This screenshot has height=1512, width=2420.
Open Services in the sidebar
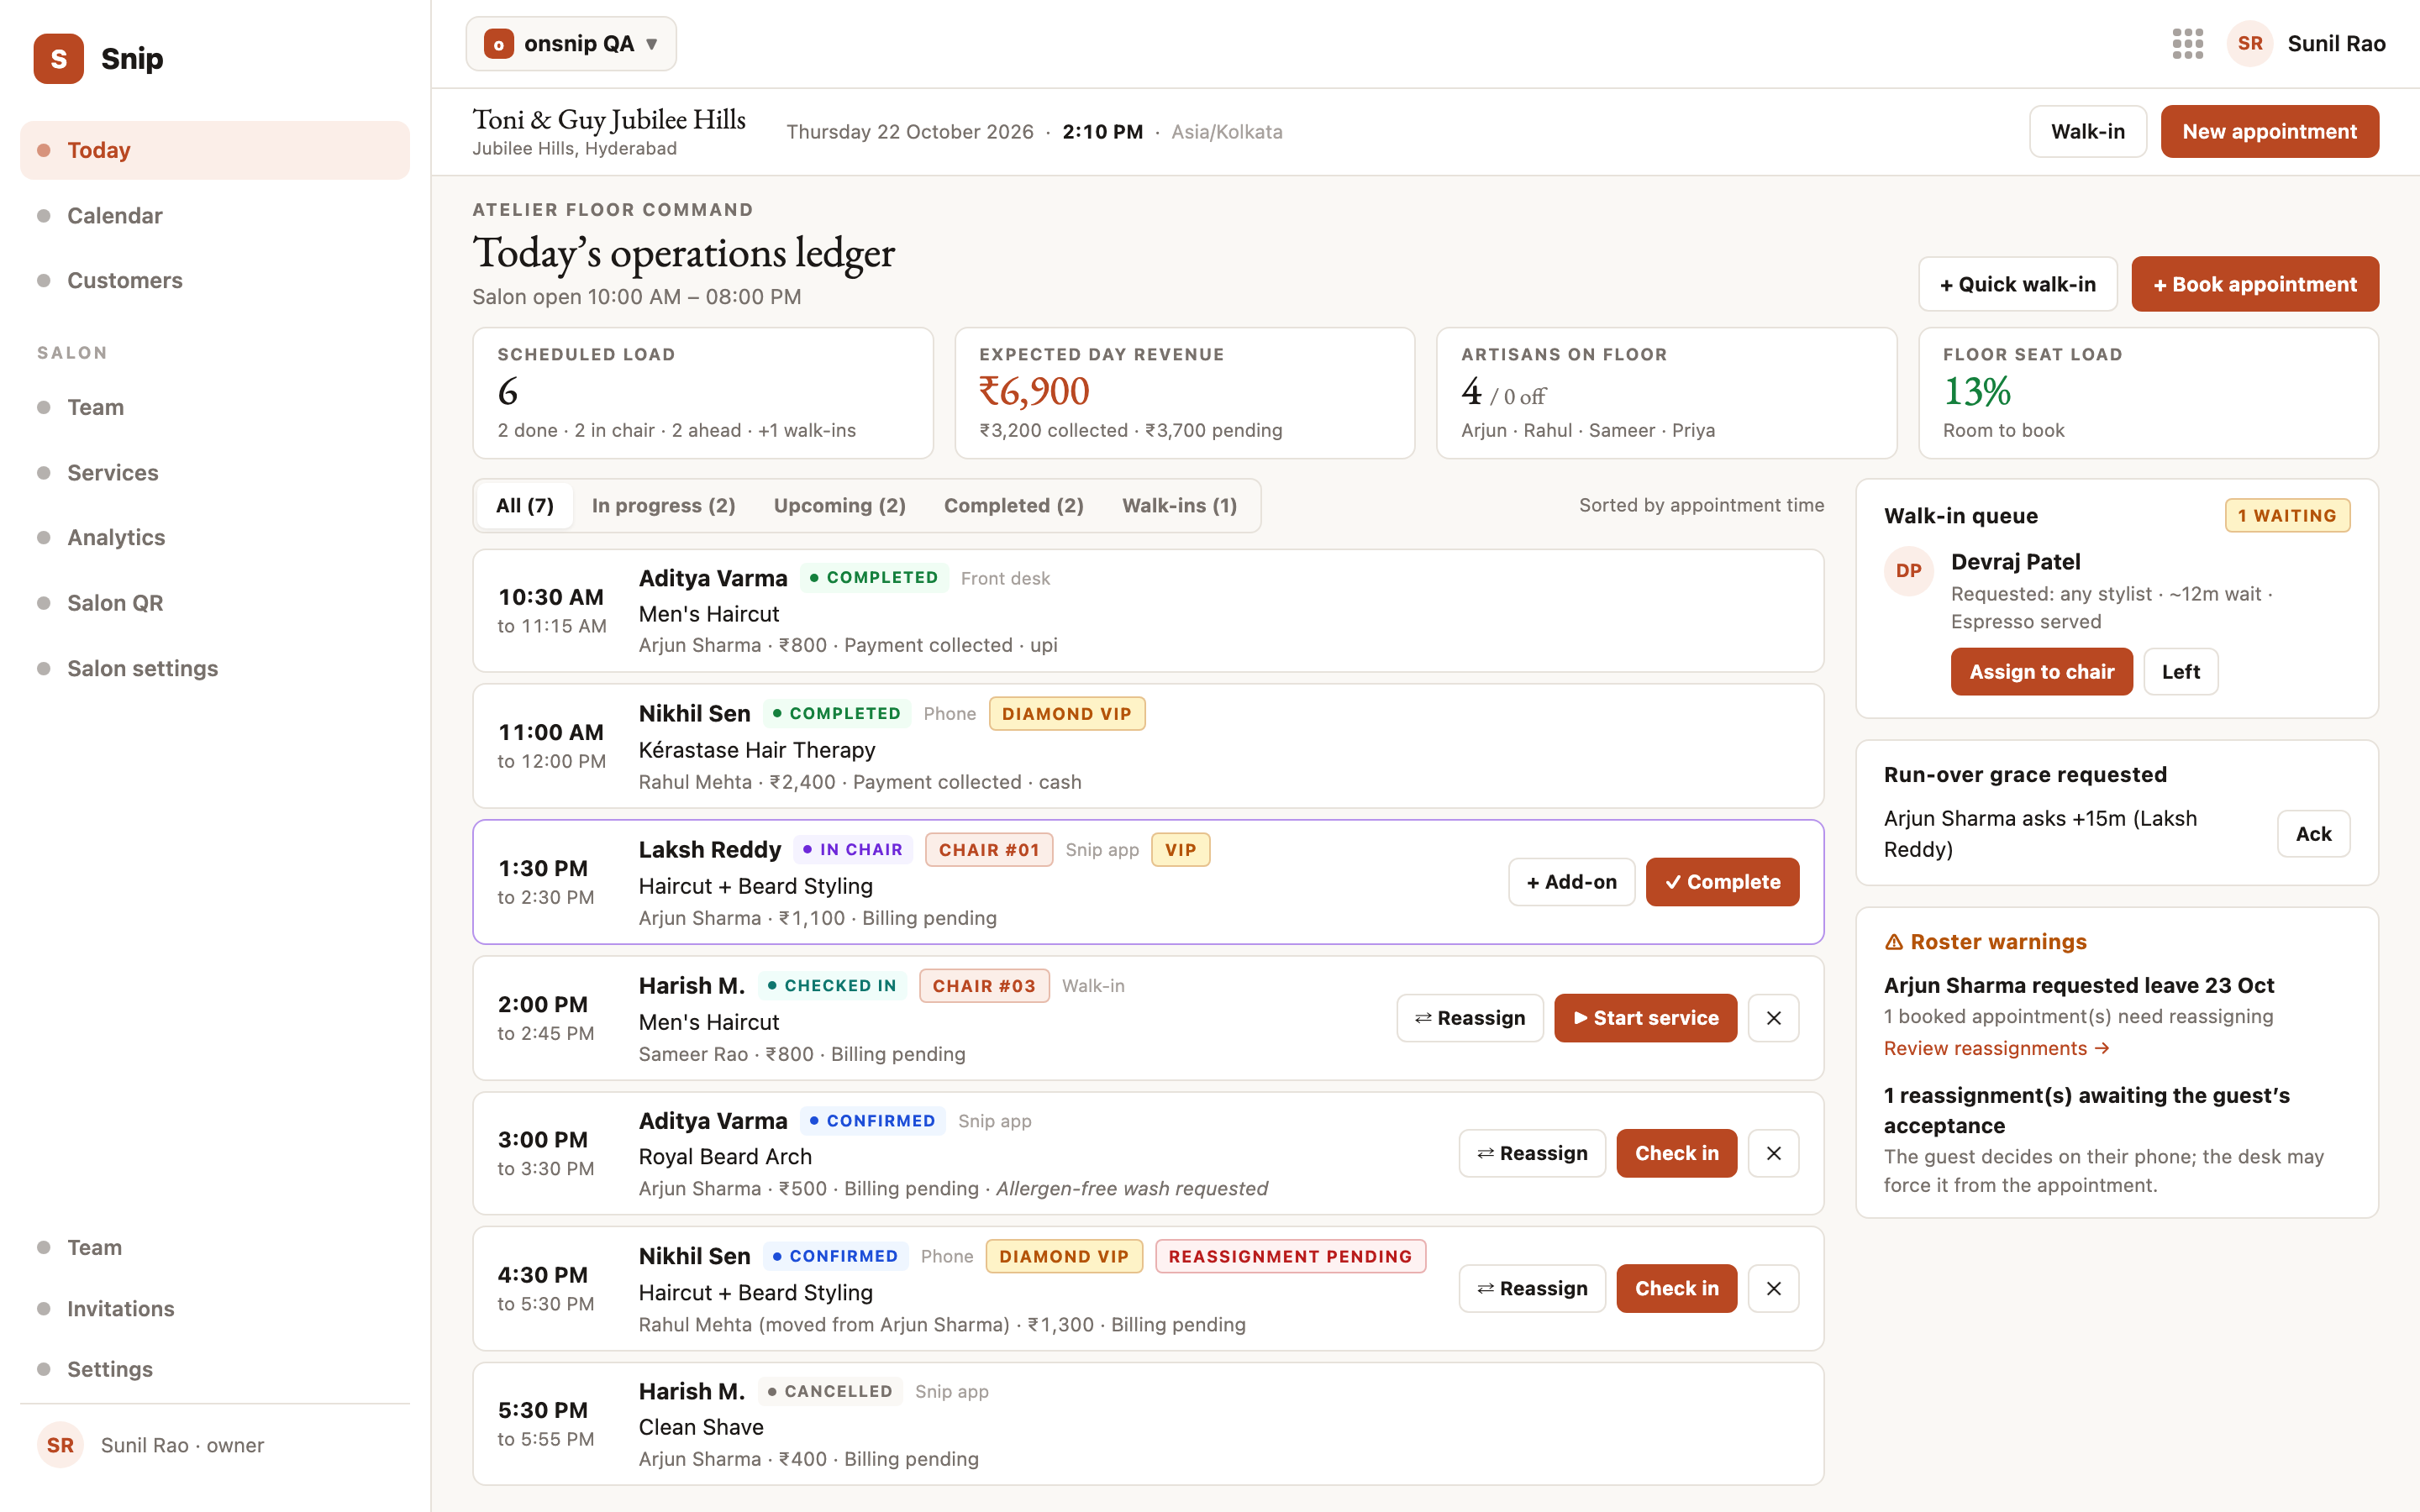[215, 473]
